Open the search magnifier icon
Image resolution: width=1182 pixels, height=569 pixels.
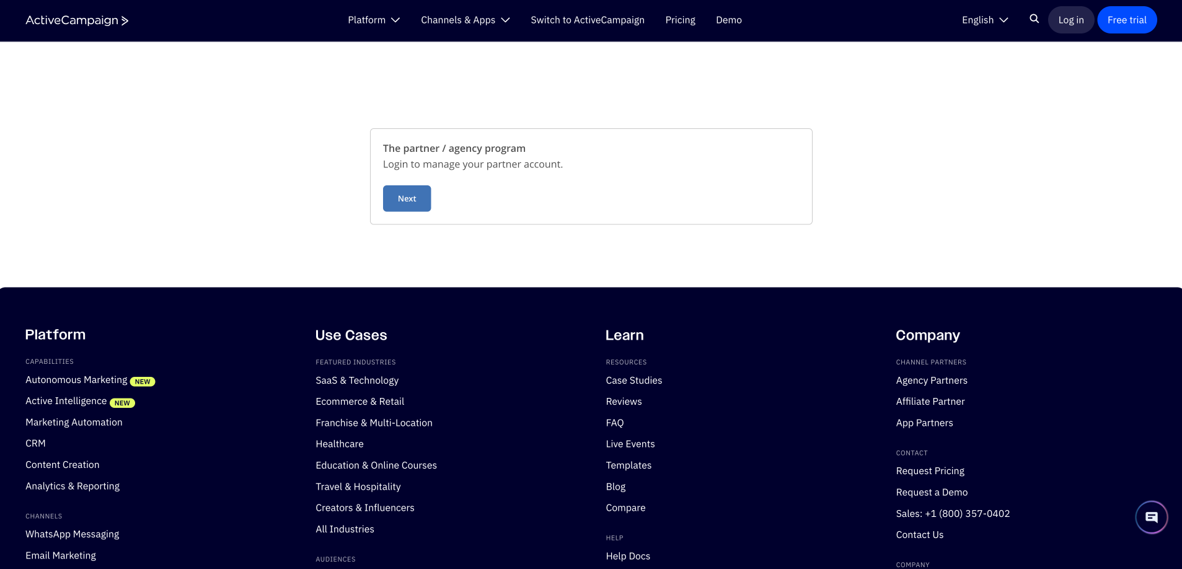pos(1034,19)
